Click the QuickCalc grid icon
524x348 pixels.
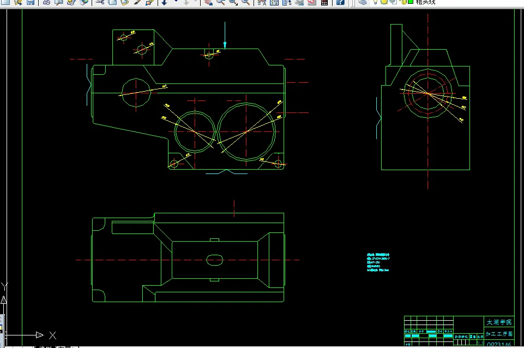[324, 2]
